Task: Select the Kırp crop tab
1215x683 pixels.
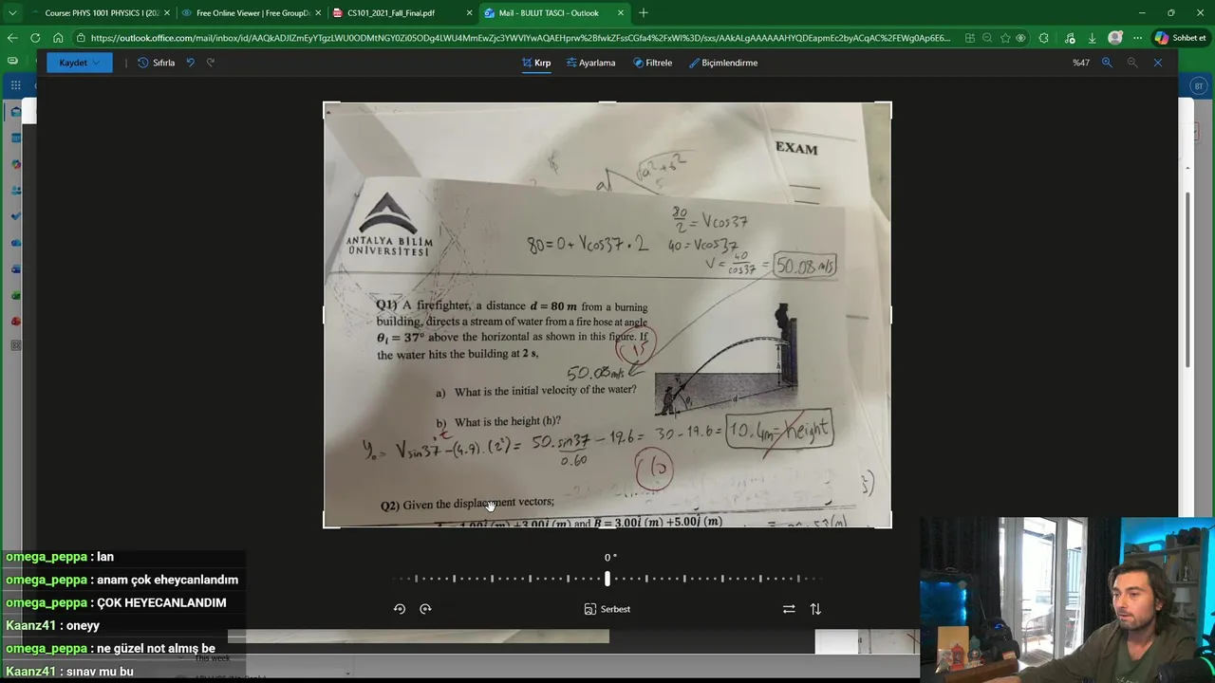Action: pyautogui.click(x=536, y=63)
